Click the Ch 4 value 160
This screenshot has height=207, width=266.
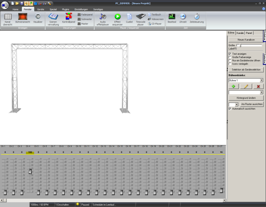tap(30, 152)
